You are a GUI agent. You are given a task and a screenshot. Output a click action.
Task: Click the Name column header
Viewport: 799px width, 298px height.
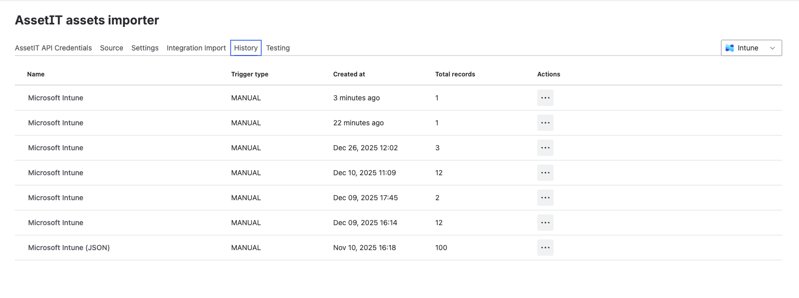click(36, 74)
